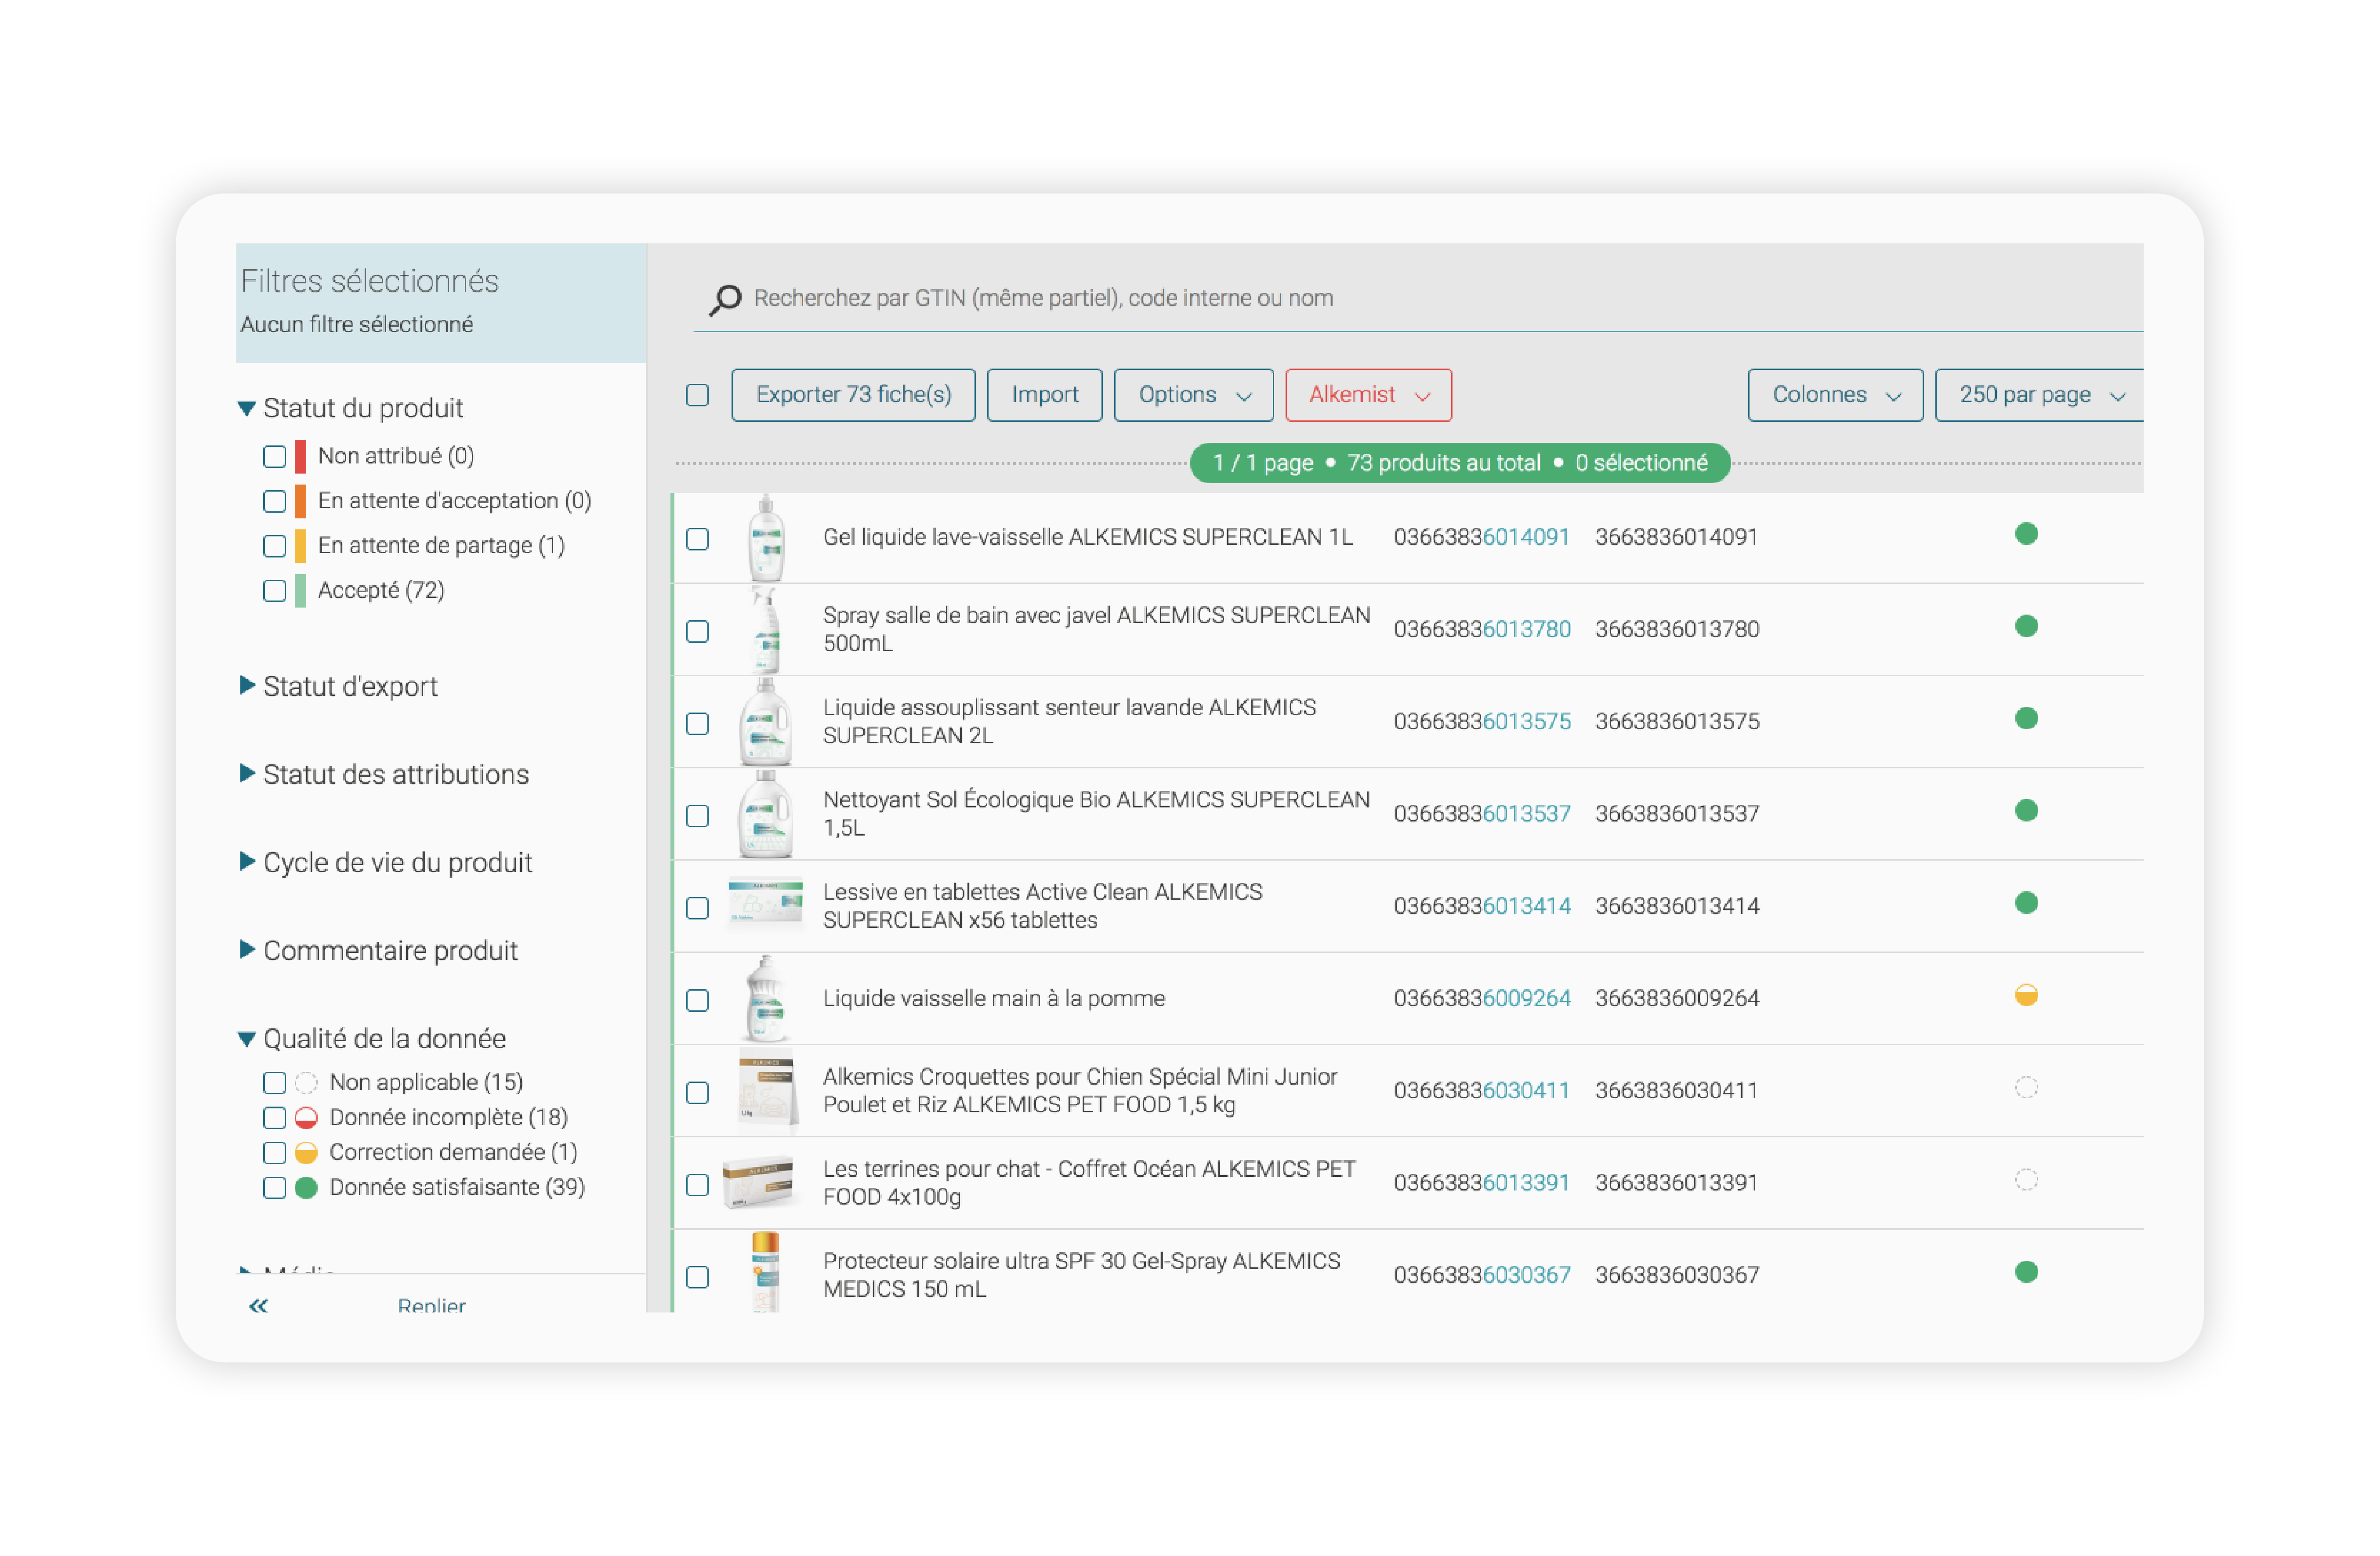Image resolution: width=2380 pixels, height=1556 pixels.
Task: Select the Nettoyant Sol Écologique row checkbox
Action: pos(697,816)
